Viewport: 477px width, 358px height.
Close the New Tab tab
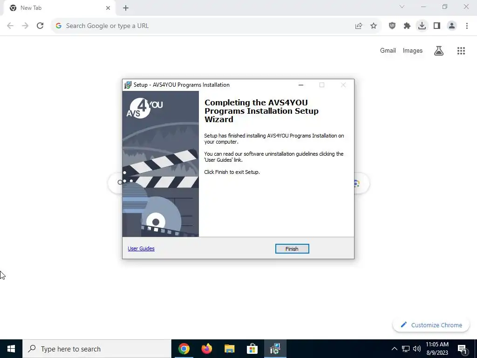pos(108,8)
